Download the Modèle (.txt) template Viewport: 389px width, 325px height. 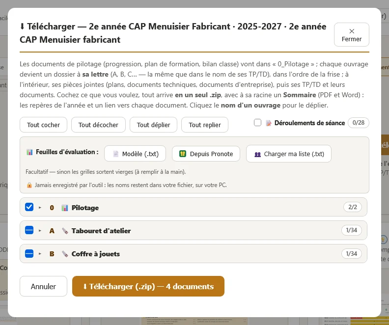pos(135,154)
